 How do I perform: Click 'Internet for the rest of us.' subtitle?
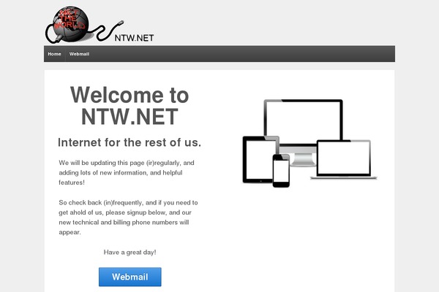tap(130, 142)
